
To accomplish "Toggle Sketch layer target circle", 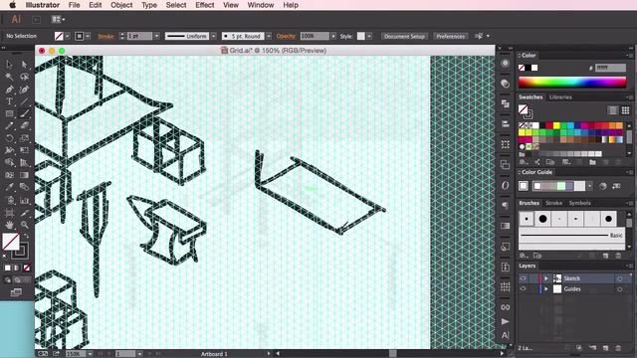I will pos(619,278).
